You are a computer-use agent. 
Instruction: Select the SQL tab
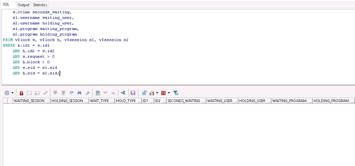(x=6, y=5)
